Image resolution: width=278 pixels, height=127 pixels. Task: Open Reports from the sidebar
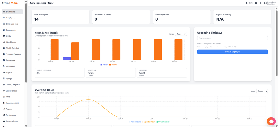(12, 109)
